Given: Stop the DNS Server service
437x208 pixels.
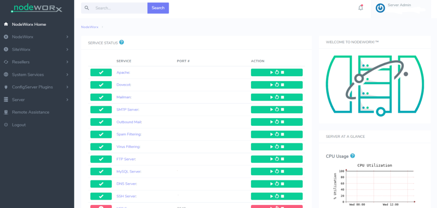Looking at the screenshot, I should pyautogui.click(x=283, y=184).
